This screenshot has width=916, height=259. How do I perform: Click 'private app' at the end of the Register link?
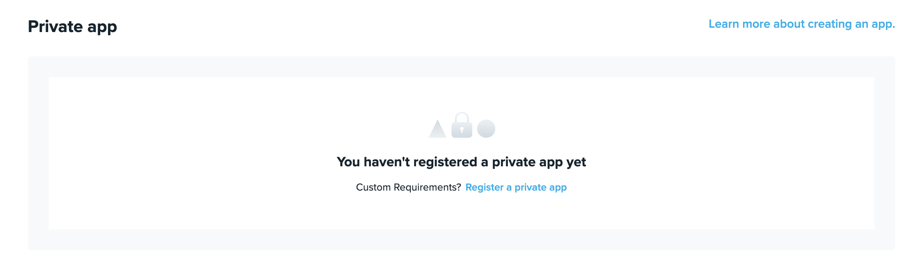pos(540,187)
